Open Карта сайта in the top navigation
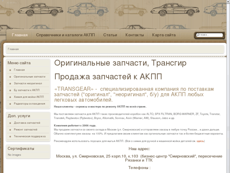The width and height of the screenshot is (230, 173). [164, 35]
